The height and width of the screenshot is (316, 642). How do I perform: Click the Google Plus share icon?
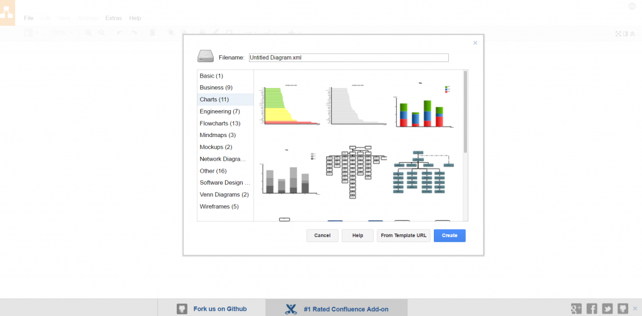[x=577, y=308]
